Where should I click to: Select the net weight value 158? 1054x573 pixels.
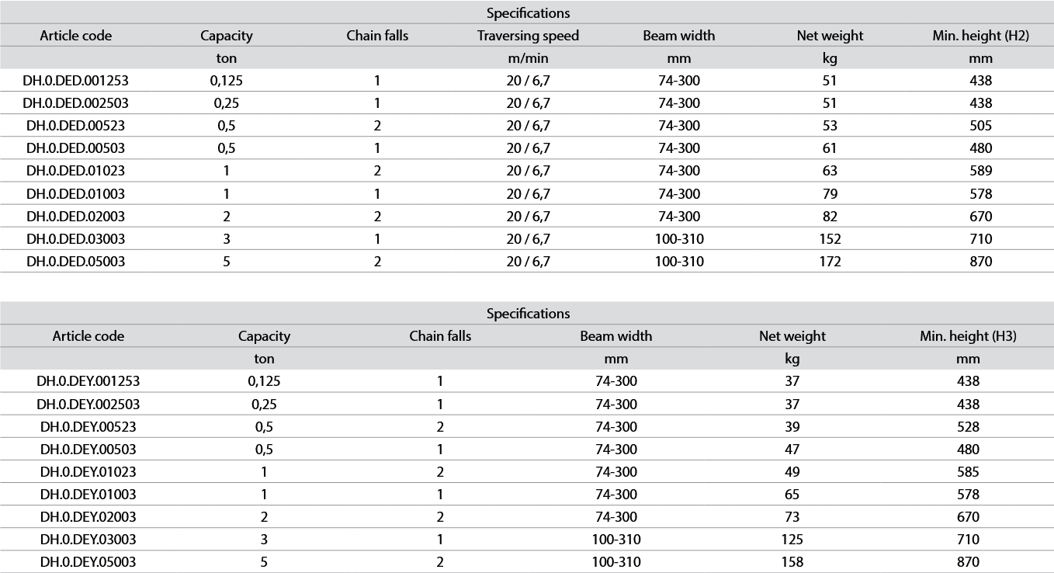[x=792, y=562]
